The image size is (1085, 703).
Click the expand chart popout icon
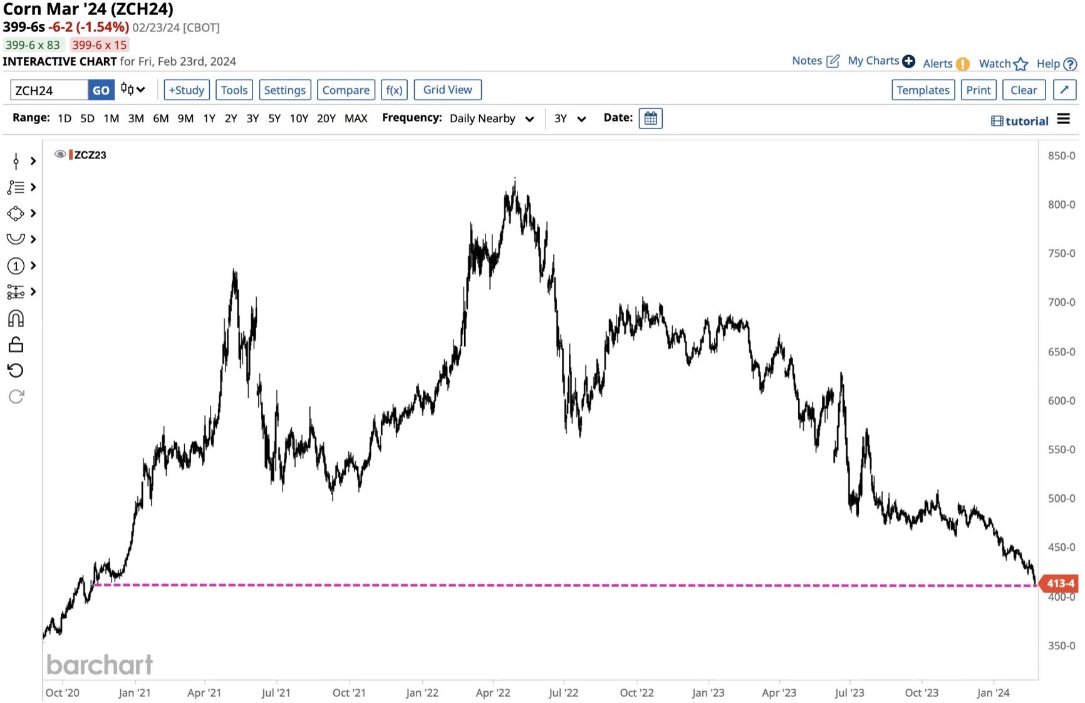tap(1064, 90)
